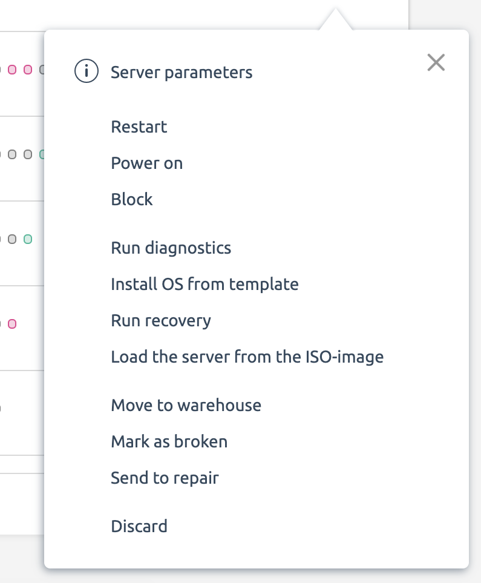Click second pink status indicator in top row
The width and height of the screenshot is (481, 583).
coord(28,70)
